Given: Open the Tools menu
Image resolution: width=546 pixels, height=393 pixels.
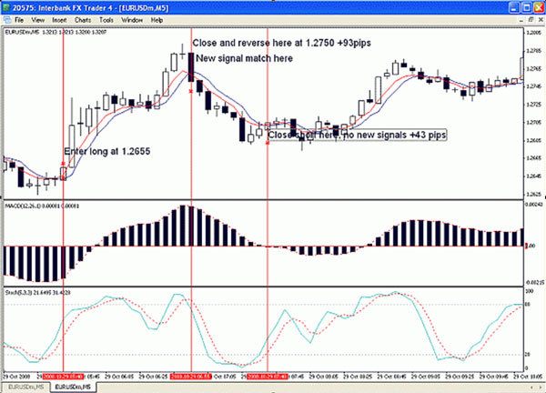Looking at the screenshot, I should 107,19.
